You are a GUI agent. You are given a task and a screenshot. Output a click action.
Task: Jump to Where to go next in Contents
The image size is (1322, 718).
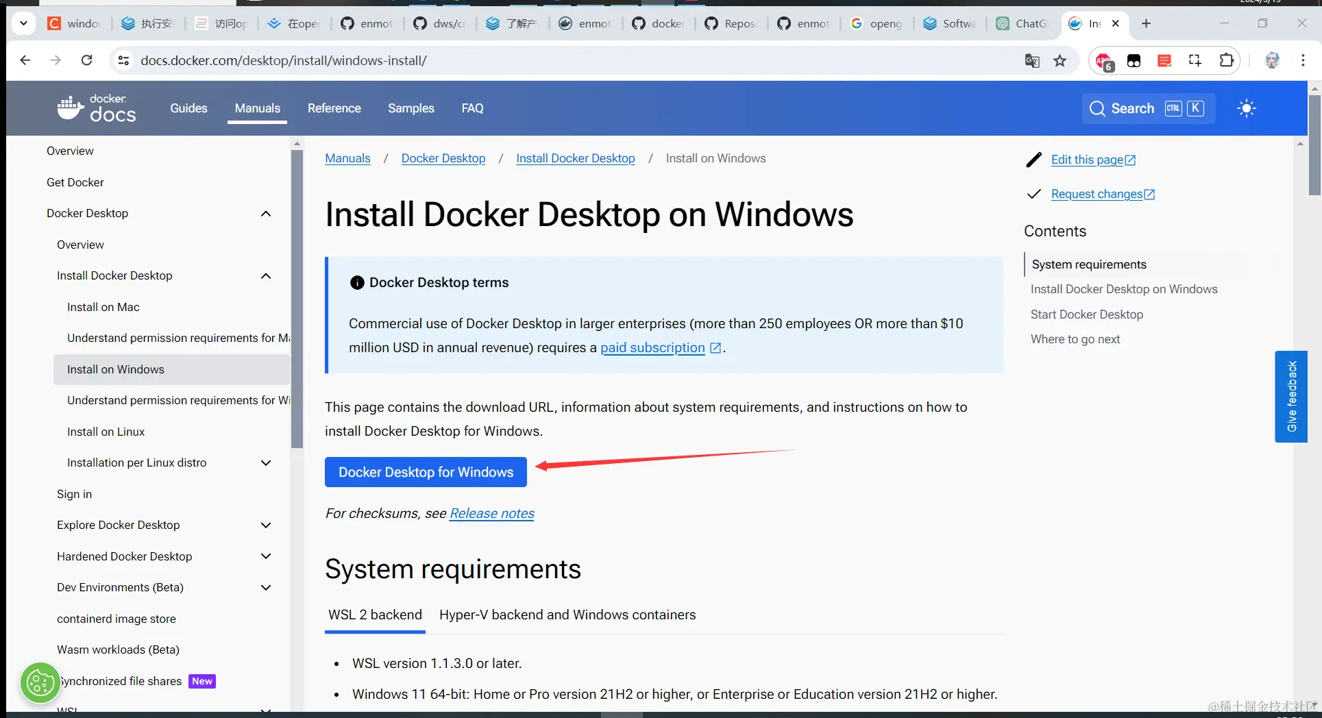(x=1075, y=339)
